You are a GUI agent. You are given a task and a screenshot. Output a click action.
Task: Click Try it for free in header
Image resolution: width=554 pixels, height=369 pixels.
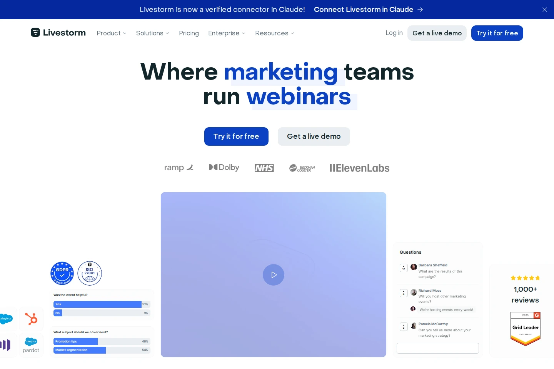(497, 33)
